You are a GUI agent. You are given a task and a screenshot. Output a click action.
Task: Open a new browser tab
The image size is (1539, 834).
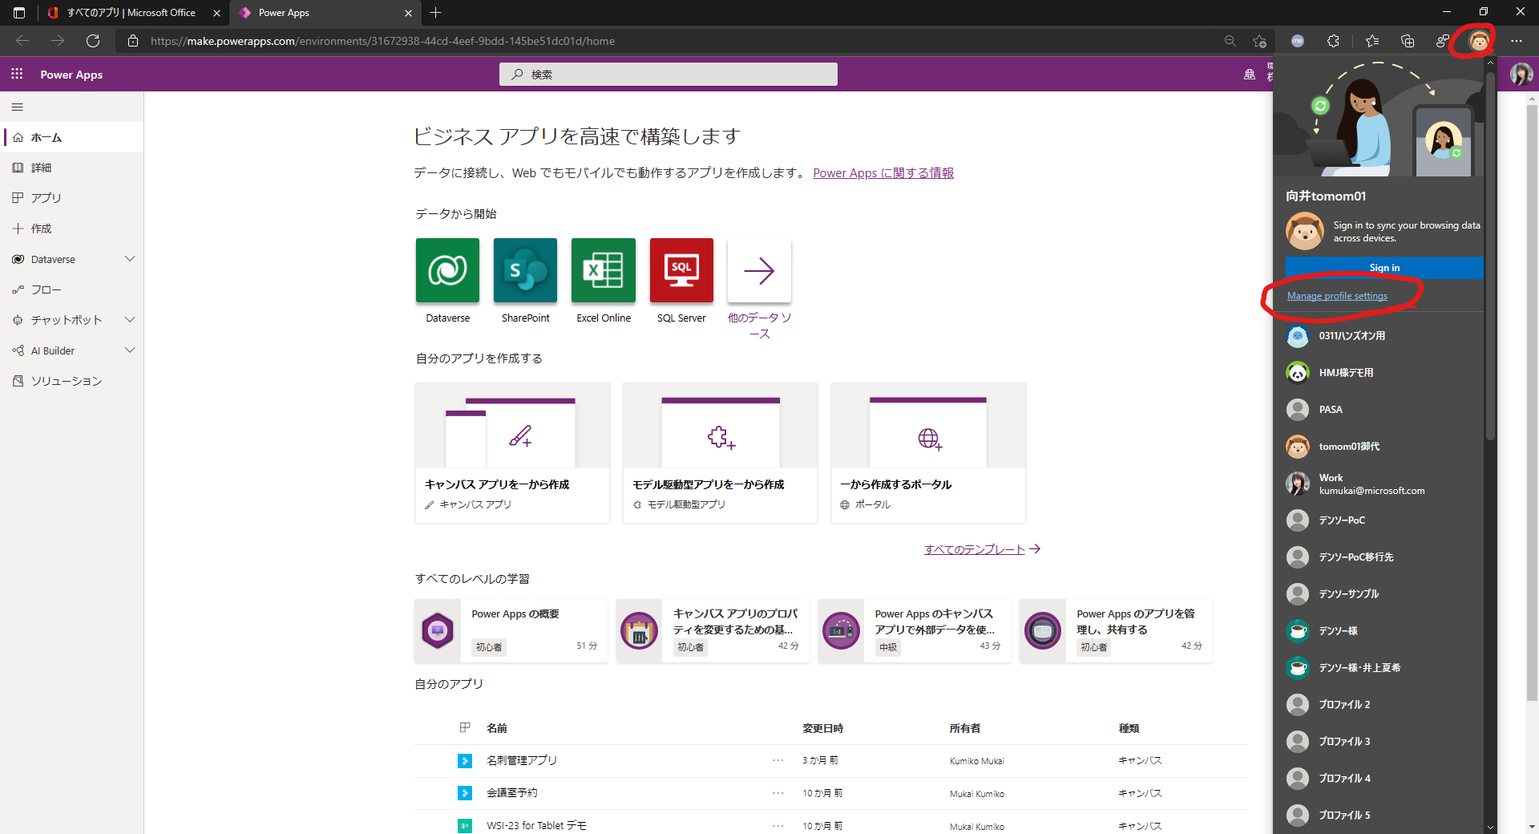[x=435, y=13]
